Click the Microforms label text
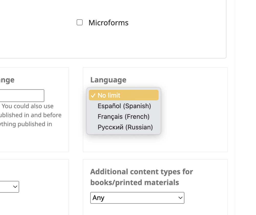The width and height of the screenshot is (256, 215). 108,23
